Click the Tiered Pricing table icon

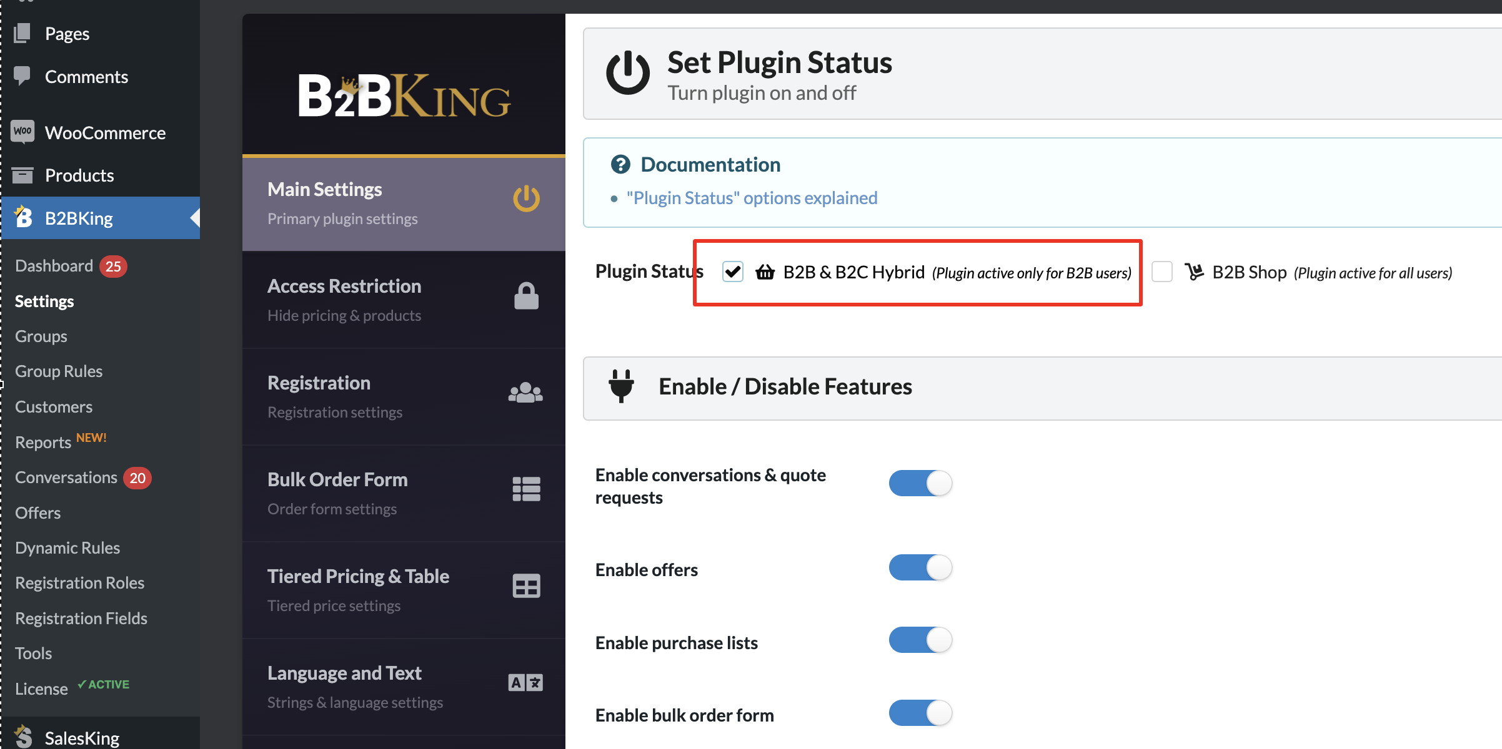click(x=526, y=586)
